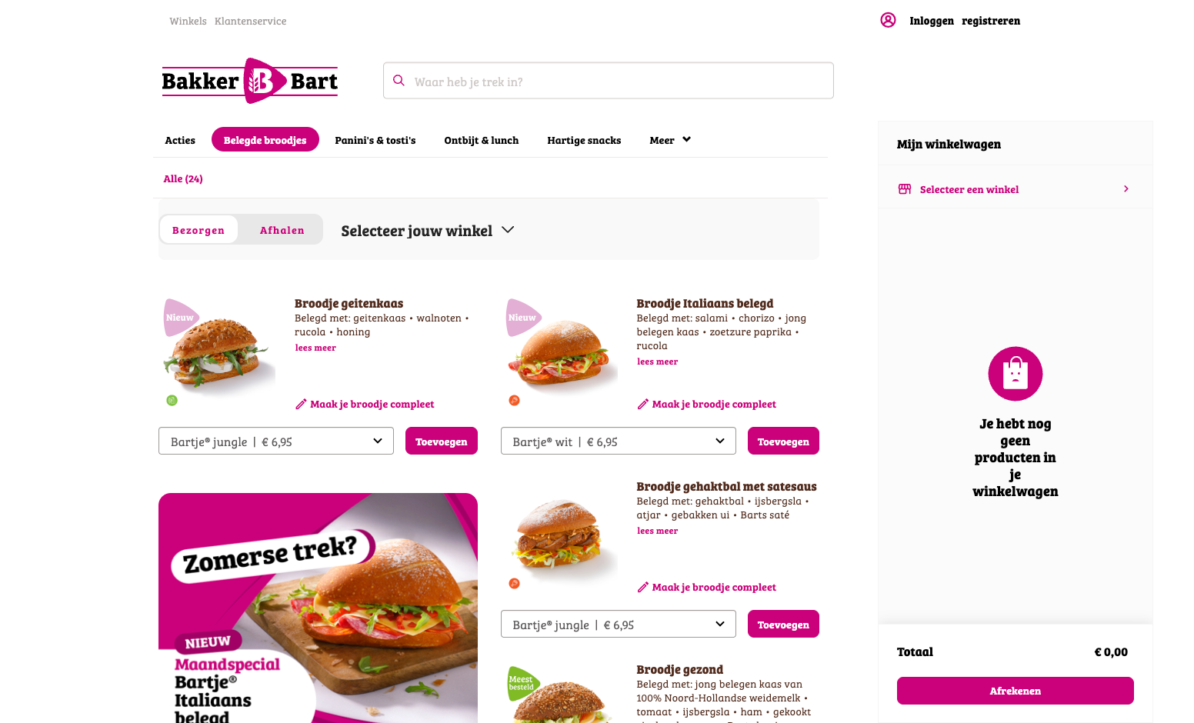Click the orange badge under Italiaans belegd sandwich
Viewport: 1194px width, 723px height.
[515, 400]
